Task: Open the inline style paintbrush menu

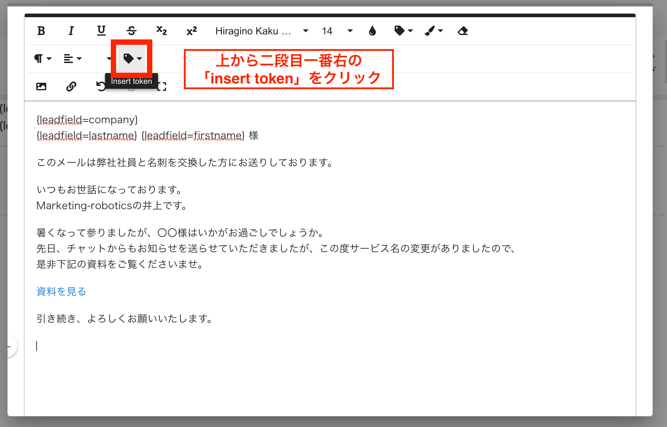Action: (434, 31)
